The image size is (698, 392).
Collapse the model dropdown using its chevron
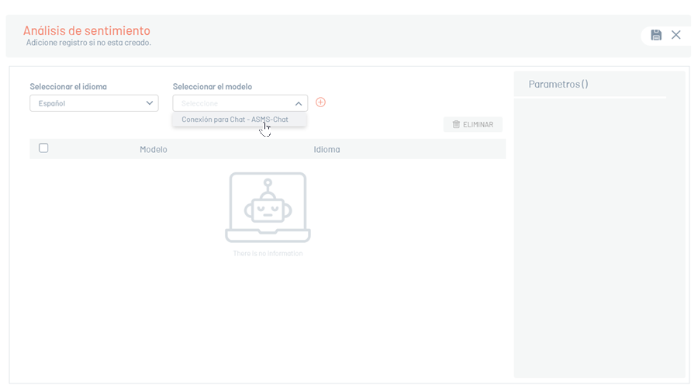[299, 103]
